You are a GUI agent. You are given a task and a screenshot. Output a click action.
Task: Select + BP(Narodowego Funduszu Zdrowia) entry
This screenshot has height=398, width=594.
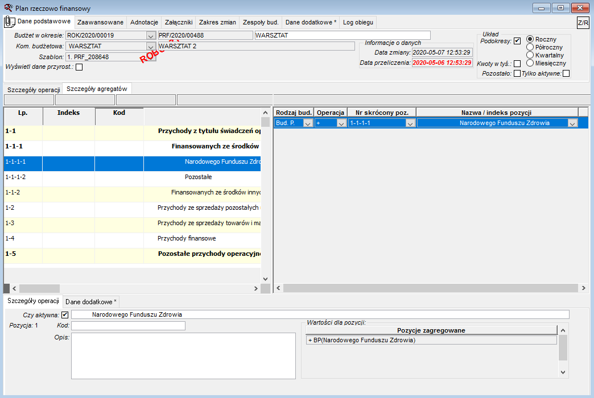click(x=431, y=340)
